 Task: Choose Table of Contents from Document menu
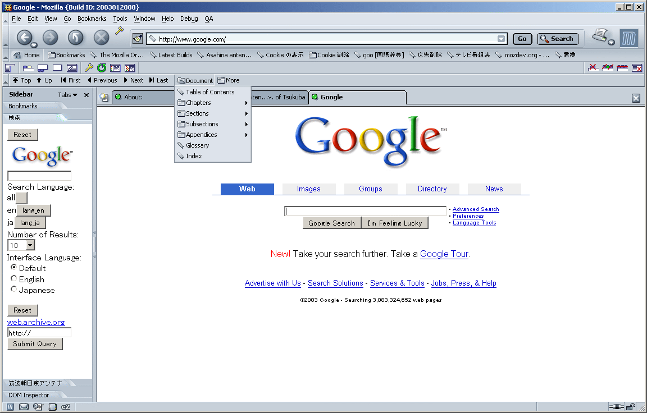point(213,92)
